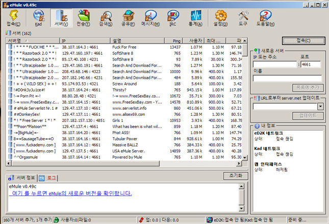The height and width of the screenshot is (224, 329).
Task: Click the server.met URL combo box field
Action: [285, 106]
